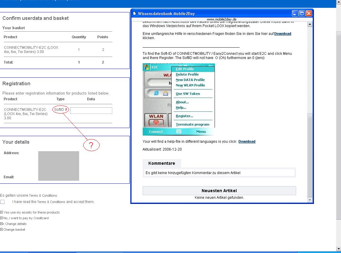
Task: Click the CONNECTMOBILITY-E2C product in basket table
Action: click(31, 50)
